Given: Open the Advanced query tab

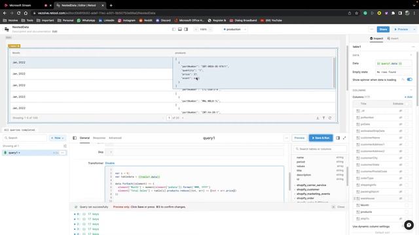Looking at the screenshot, I should pos(115,138).
